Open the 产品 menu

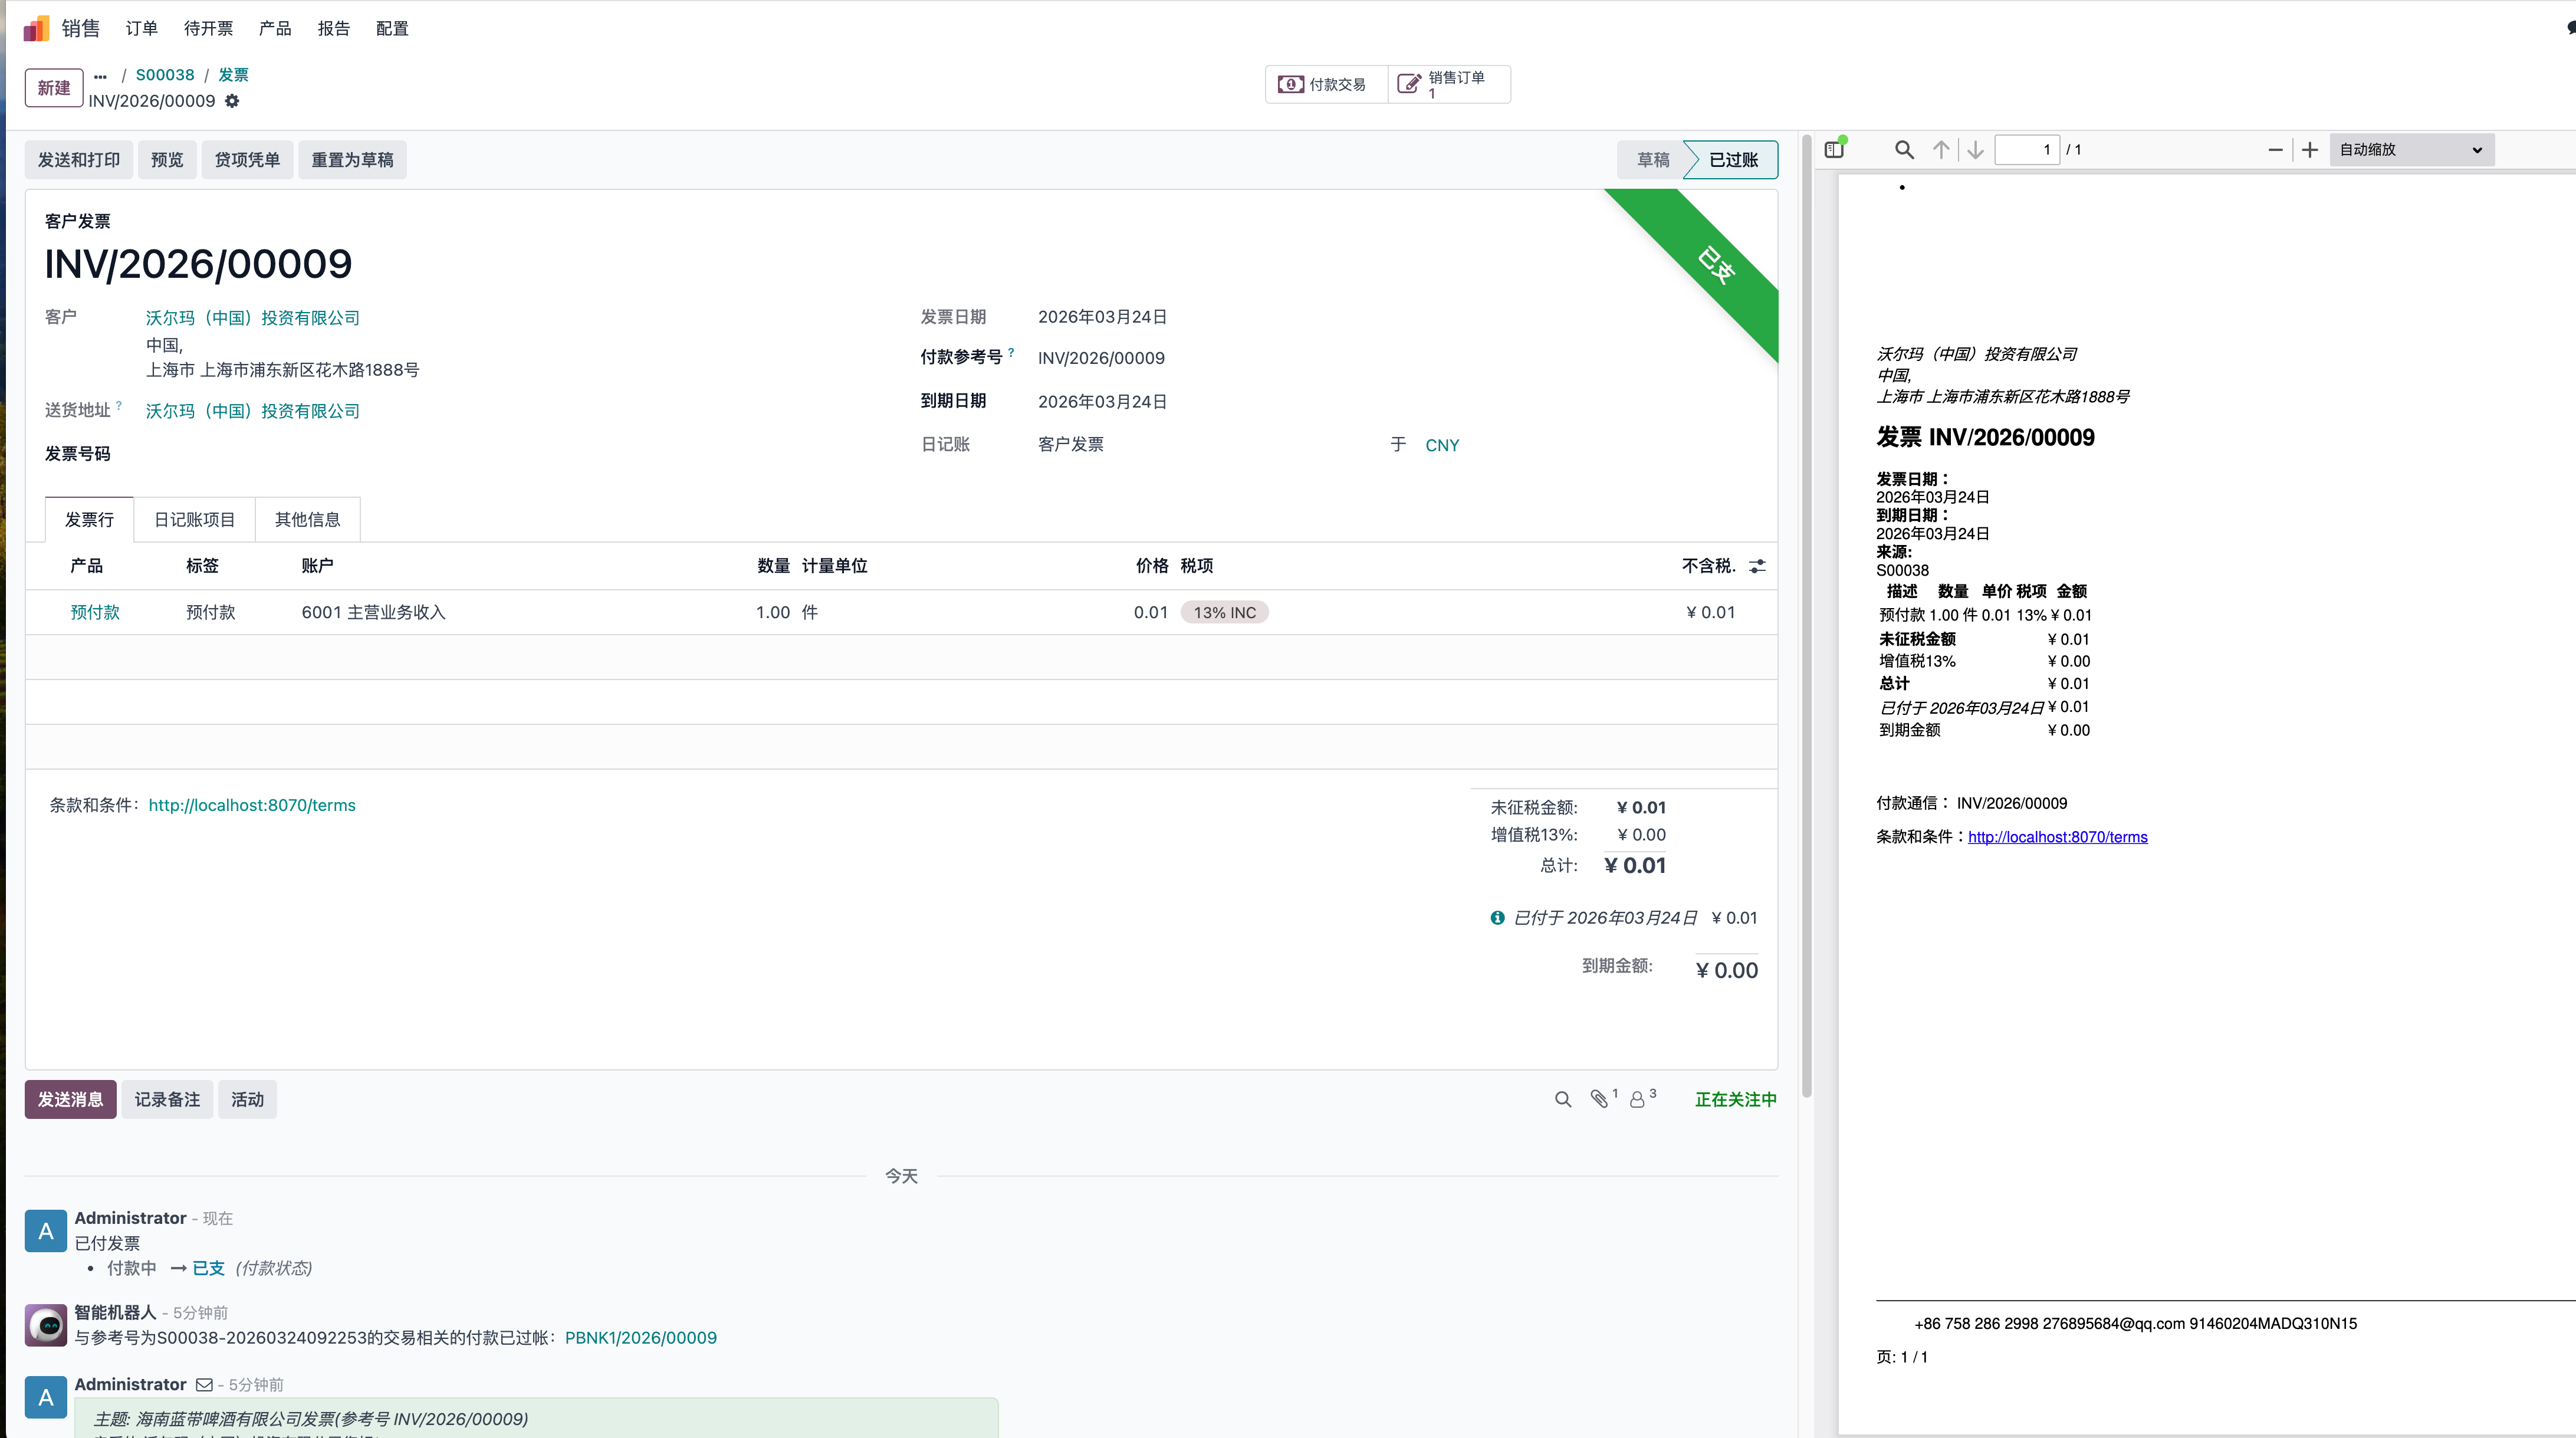(275, 28)
